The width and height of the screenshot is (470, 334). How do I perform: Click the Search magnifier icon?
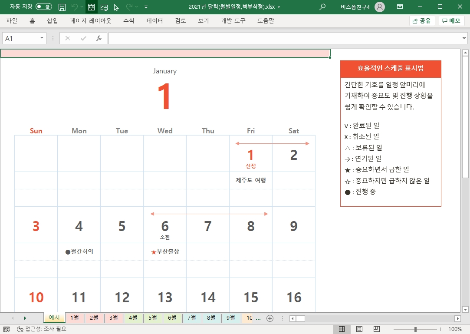[x=322, y=7]
